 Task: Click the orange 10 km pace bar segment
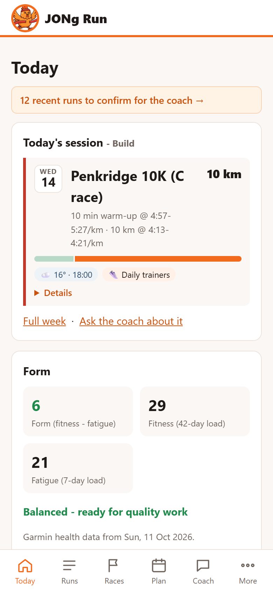click(x=158, y=259)
